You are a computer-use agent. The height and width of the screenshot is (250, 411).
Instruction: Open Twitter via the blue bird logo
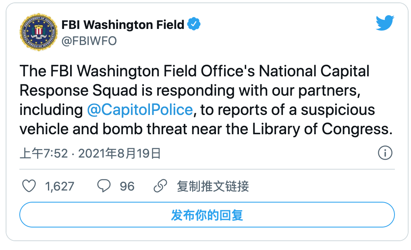(385, 23)
